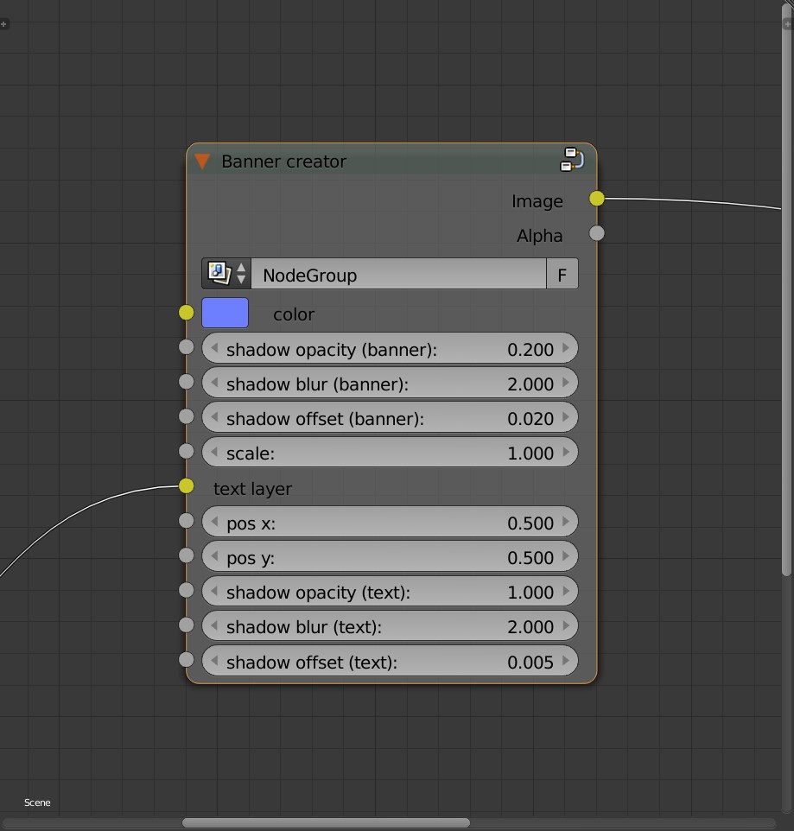Click the yellow Image output socket
Image resolution: width=794 pixels, height=831 pixels.
(596, 198)
